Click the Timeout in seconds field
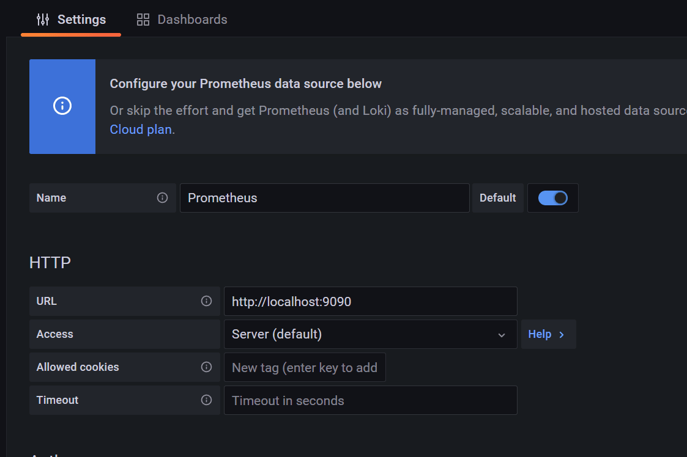The height and width of the screenshot is (457, 687). click(x=370, y=400)
